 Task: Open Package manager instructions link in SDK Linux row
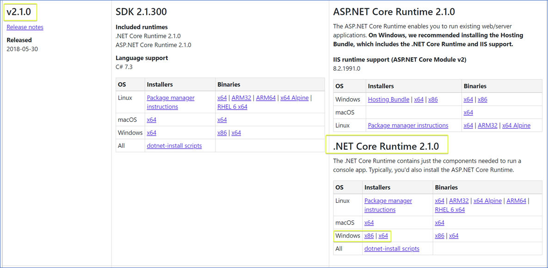click(171, 102)
